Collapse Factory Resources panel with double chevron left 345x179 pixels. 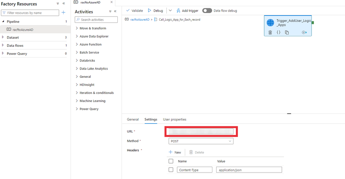64,3
